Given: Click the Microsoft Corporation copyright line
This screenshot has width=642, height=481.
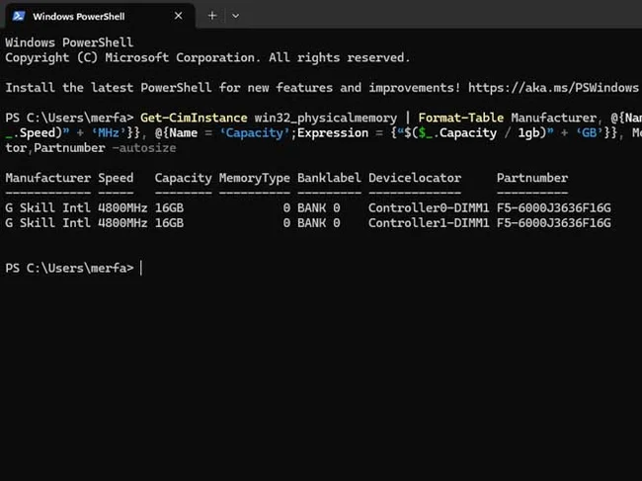Looking at the screenshot, I should (207, 58).
